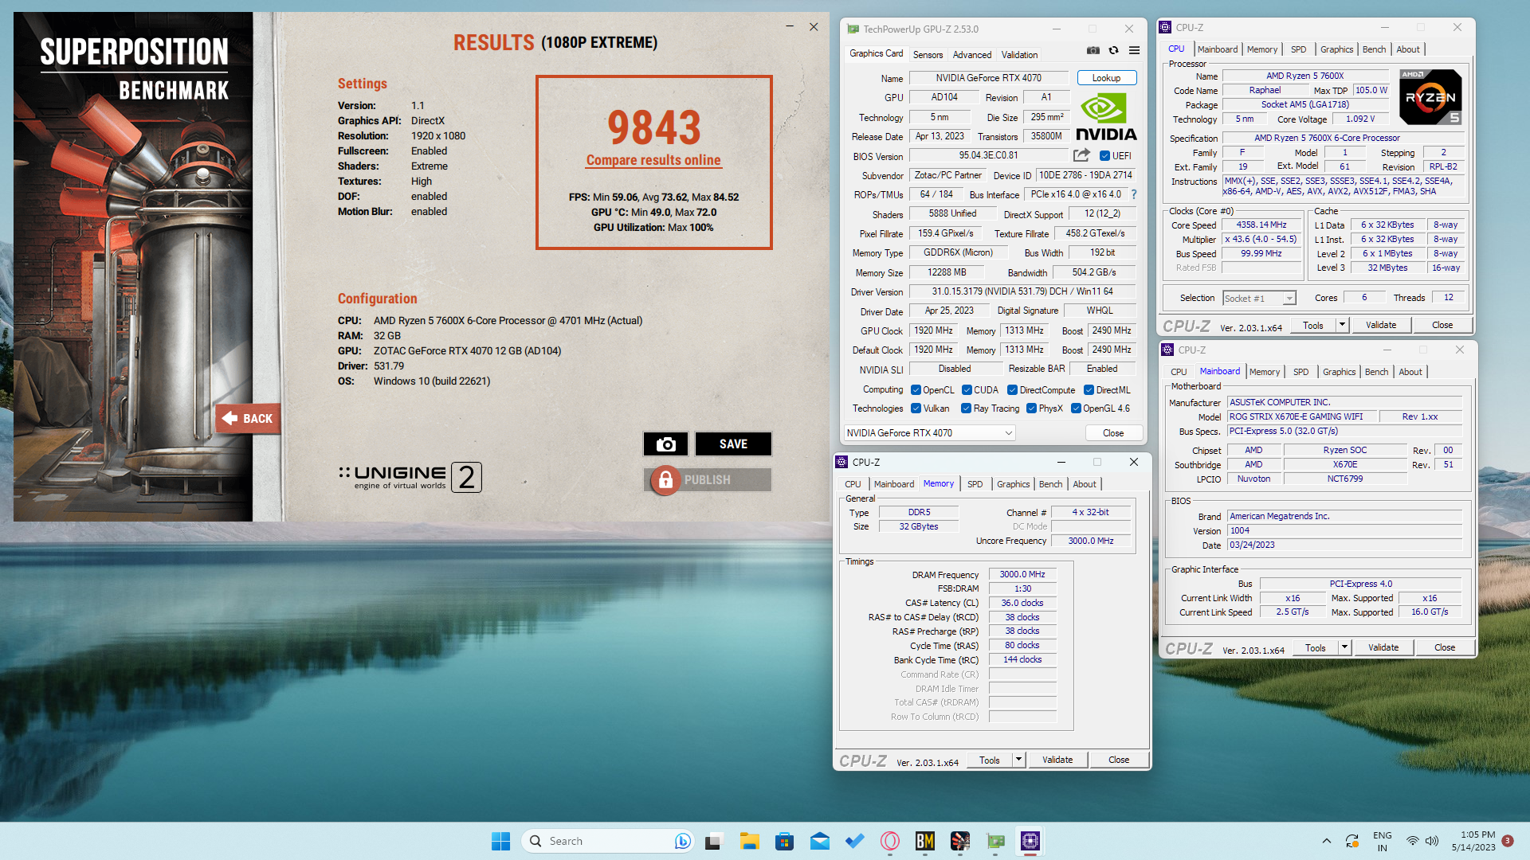Open the GPU-Z hamburger menu
This screenshot has width=1530, height=860.
[1134, 50]
